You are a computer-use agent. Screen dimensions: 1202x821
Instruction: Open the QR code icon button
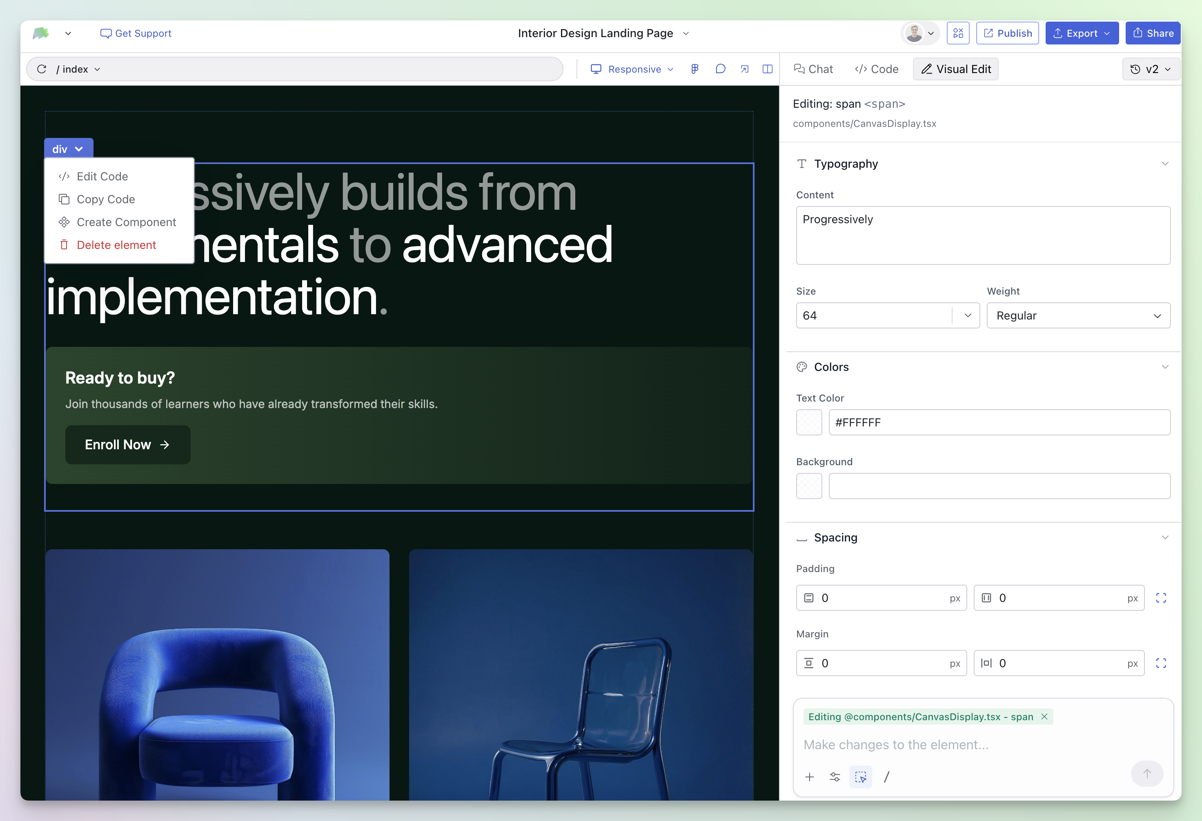[x=958, y=33]
